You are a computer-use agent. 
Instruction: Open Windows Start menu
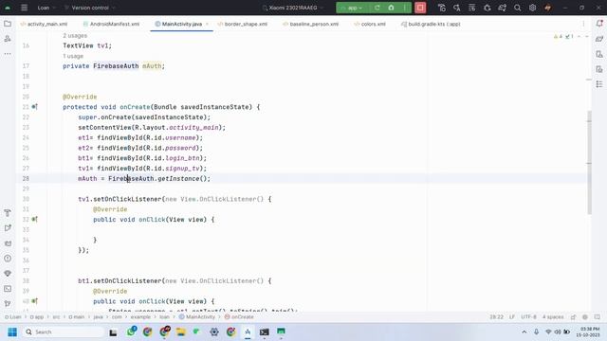click(12, 332)
